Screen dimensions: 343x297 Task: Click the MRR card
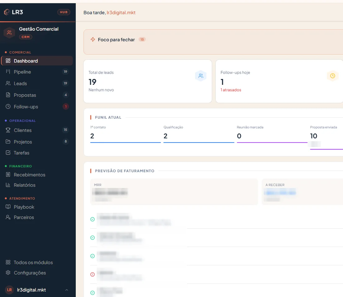[174, 192]
